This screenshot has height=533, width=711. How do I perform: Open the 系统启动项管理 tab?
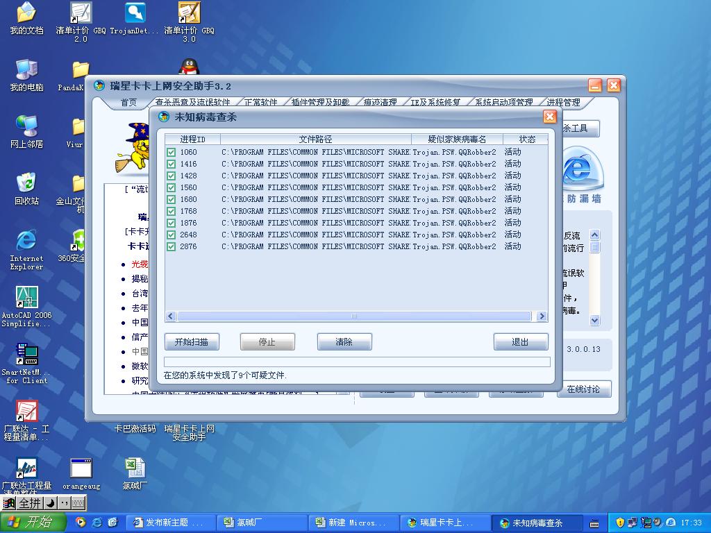click(504, 103)
